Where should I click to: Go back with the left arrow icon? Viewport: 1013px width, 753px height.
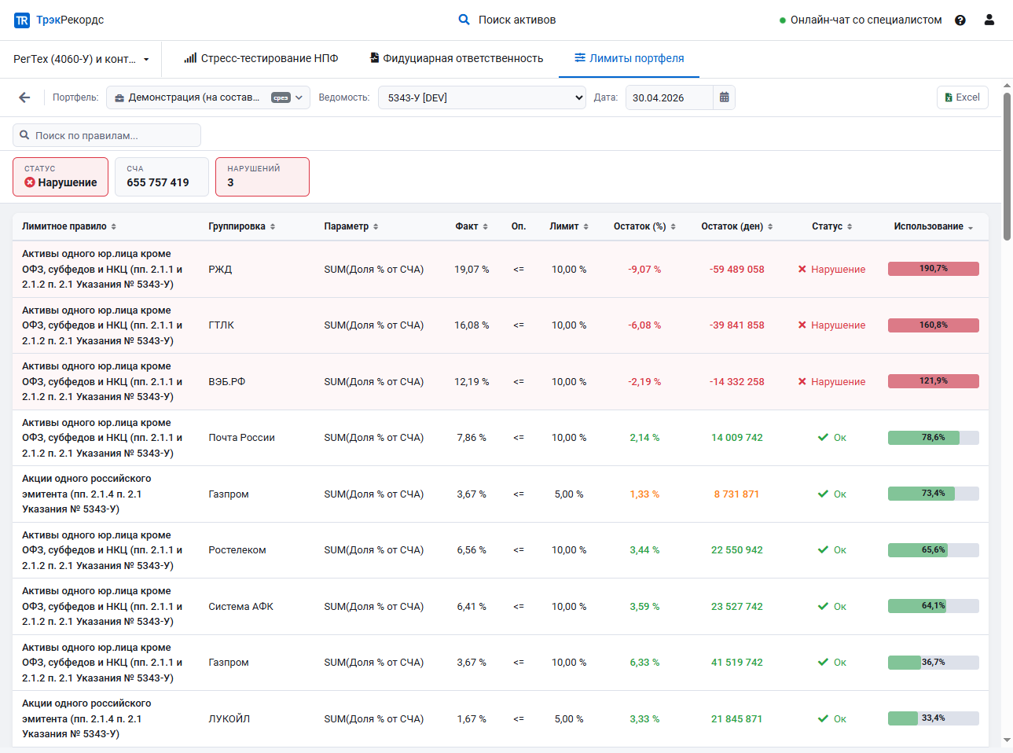[x=24, y=97]
